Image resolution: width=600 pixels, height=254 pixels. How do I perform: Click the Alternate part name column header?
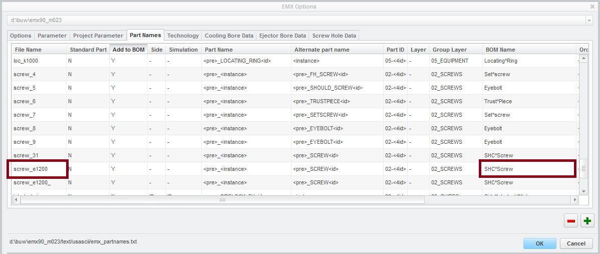(x=338, y=49)
